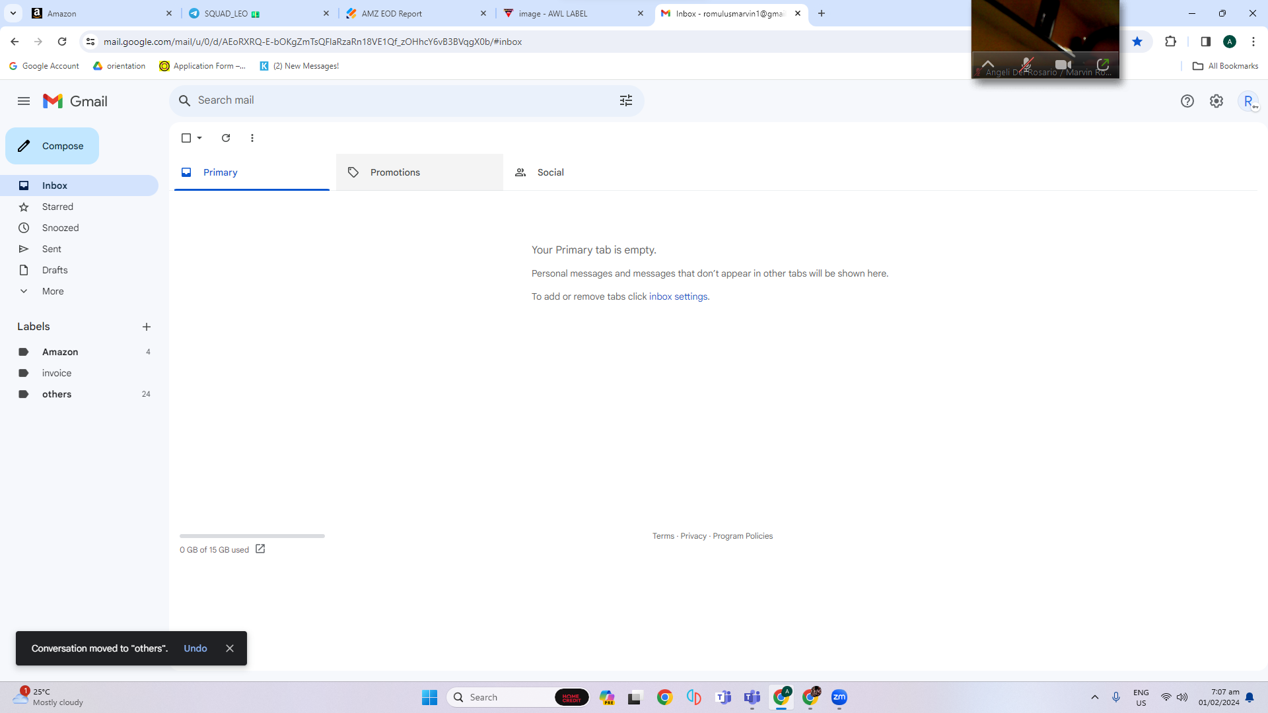Switch to the Amazon browser tab

pyautogui.click(x=102, y=13)
